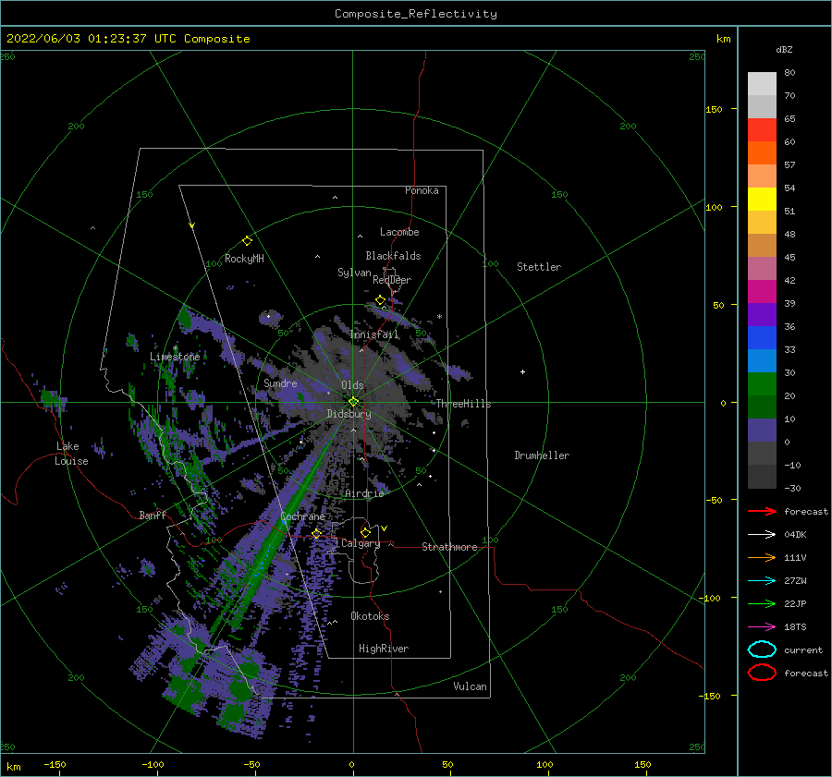
Task: Click the Lake Louise label
Action: pyautogui.click(x=72, y=454)
